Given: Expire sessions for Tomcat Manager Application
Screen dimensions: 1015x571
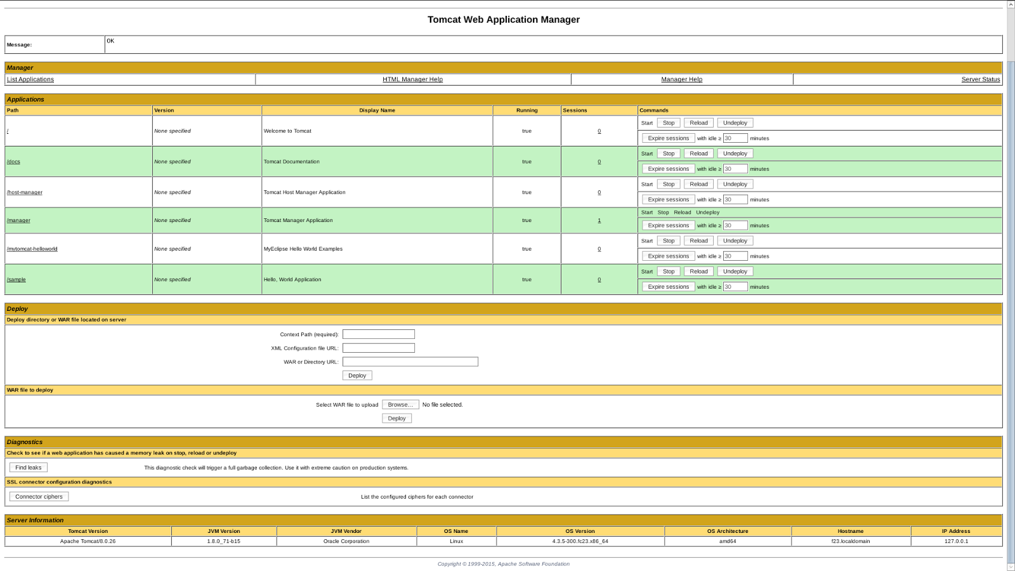Looking at the screenshot, I should click(668, 225).
